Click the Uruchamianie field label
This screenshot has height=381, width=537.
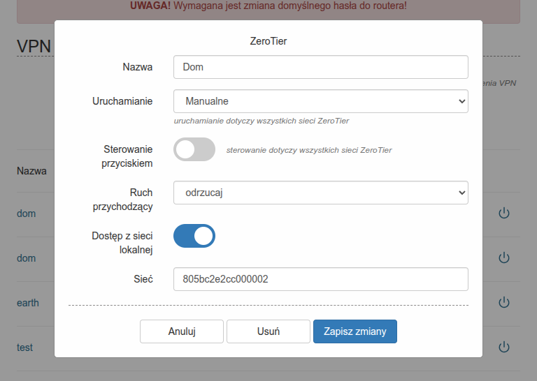tap(122, 101)
